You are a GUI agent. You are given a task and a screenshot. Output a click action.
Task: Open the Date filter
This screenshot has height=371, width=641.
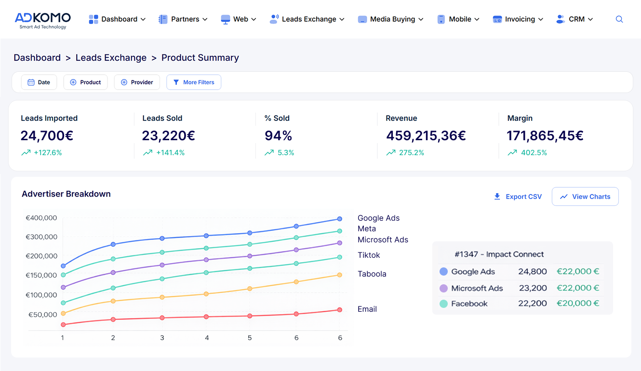coord(39,82)
